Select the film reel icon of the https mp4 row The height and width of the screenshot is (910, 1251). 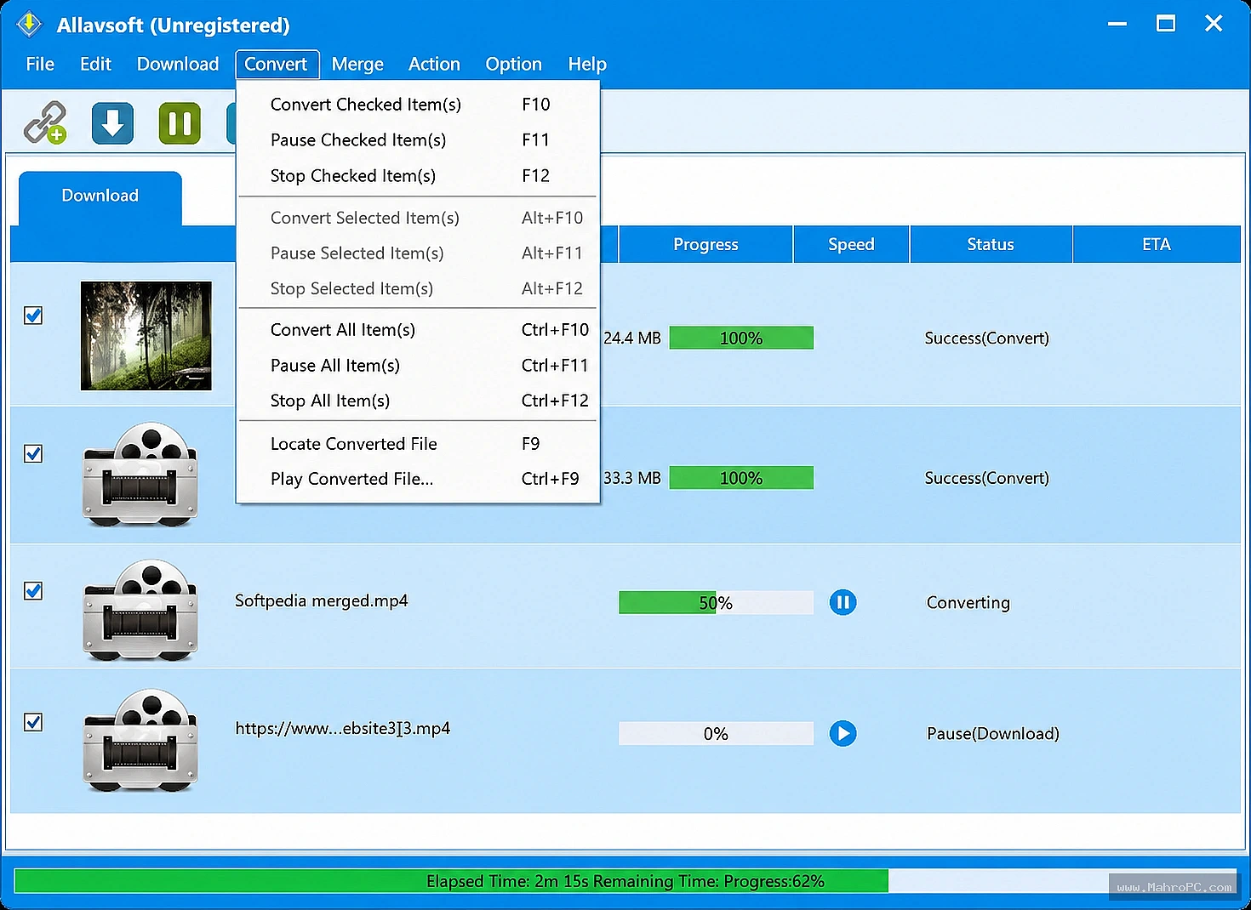(141, 740)
